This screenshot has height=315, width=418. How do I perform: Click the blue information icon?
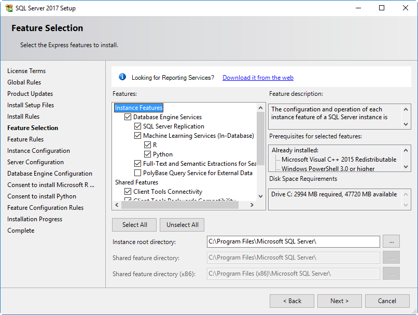(x=122, y=77)
